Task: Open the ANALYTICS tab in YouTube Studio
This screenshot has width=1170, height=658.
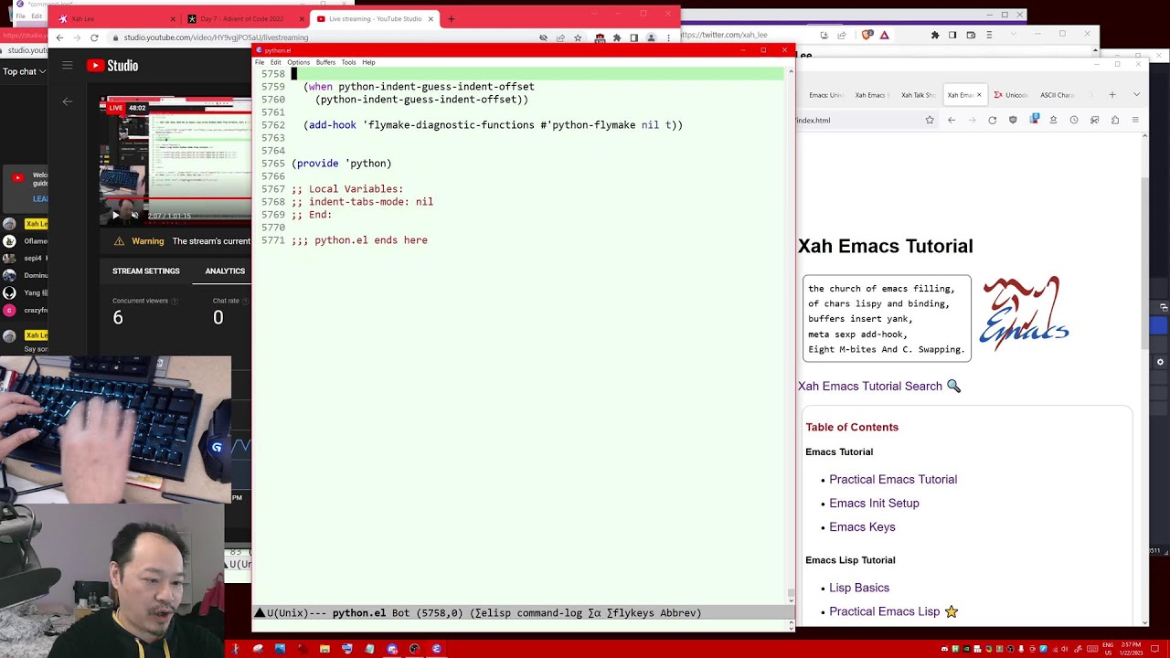Action: pos(225,271)
